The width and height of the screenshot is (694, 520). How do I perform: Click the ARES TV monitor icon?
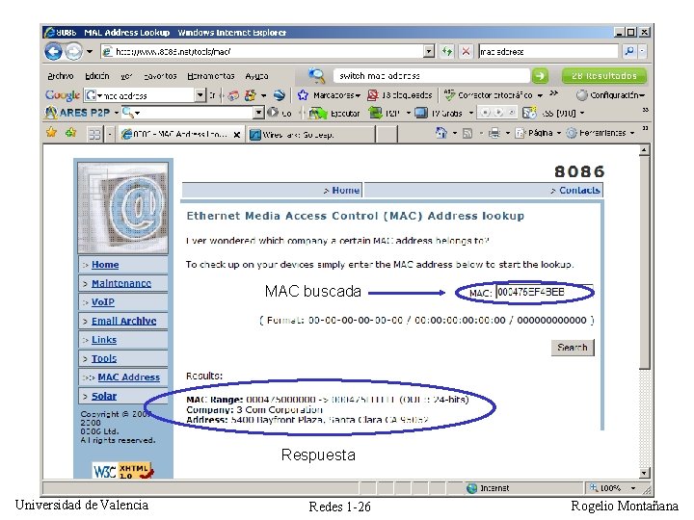coord(421,114)
